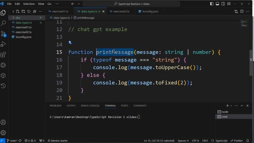This screenshot has width=254, height=143.
Task: Toggle the secondary side bar layout
Action: [x=223, y=4]
